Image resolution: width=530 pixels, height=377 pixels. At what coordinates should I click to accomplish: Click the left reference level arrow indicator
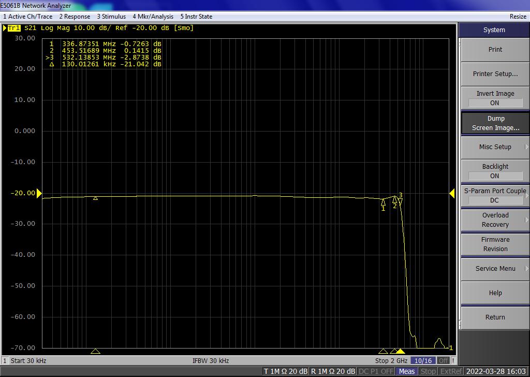pyautogui.click(x=39, y=193)
